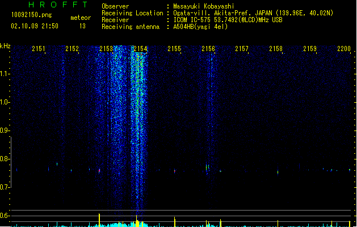Select the file name 10092150.png
Viewport: 357px width, 227px height.
pos(32,15)
